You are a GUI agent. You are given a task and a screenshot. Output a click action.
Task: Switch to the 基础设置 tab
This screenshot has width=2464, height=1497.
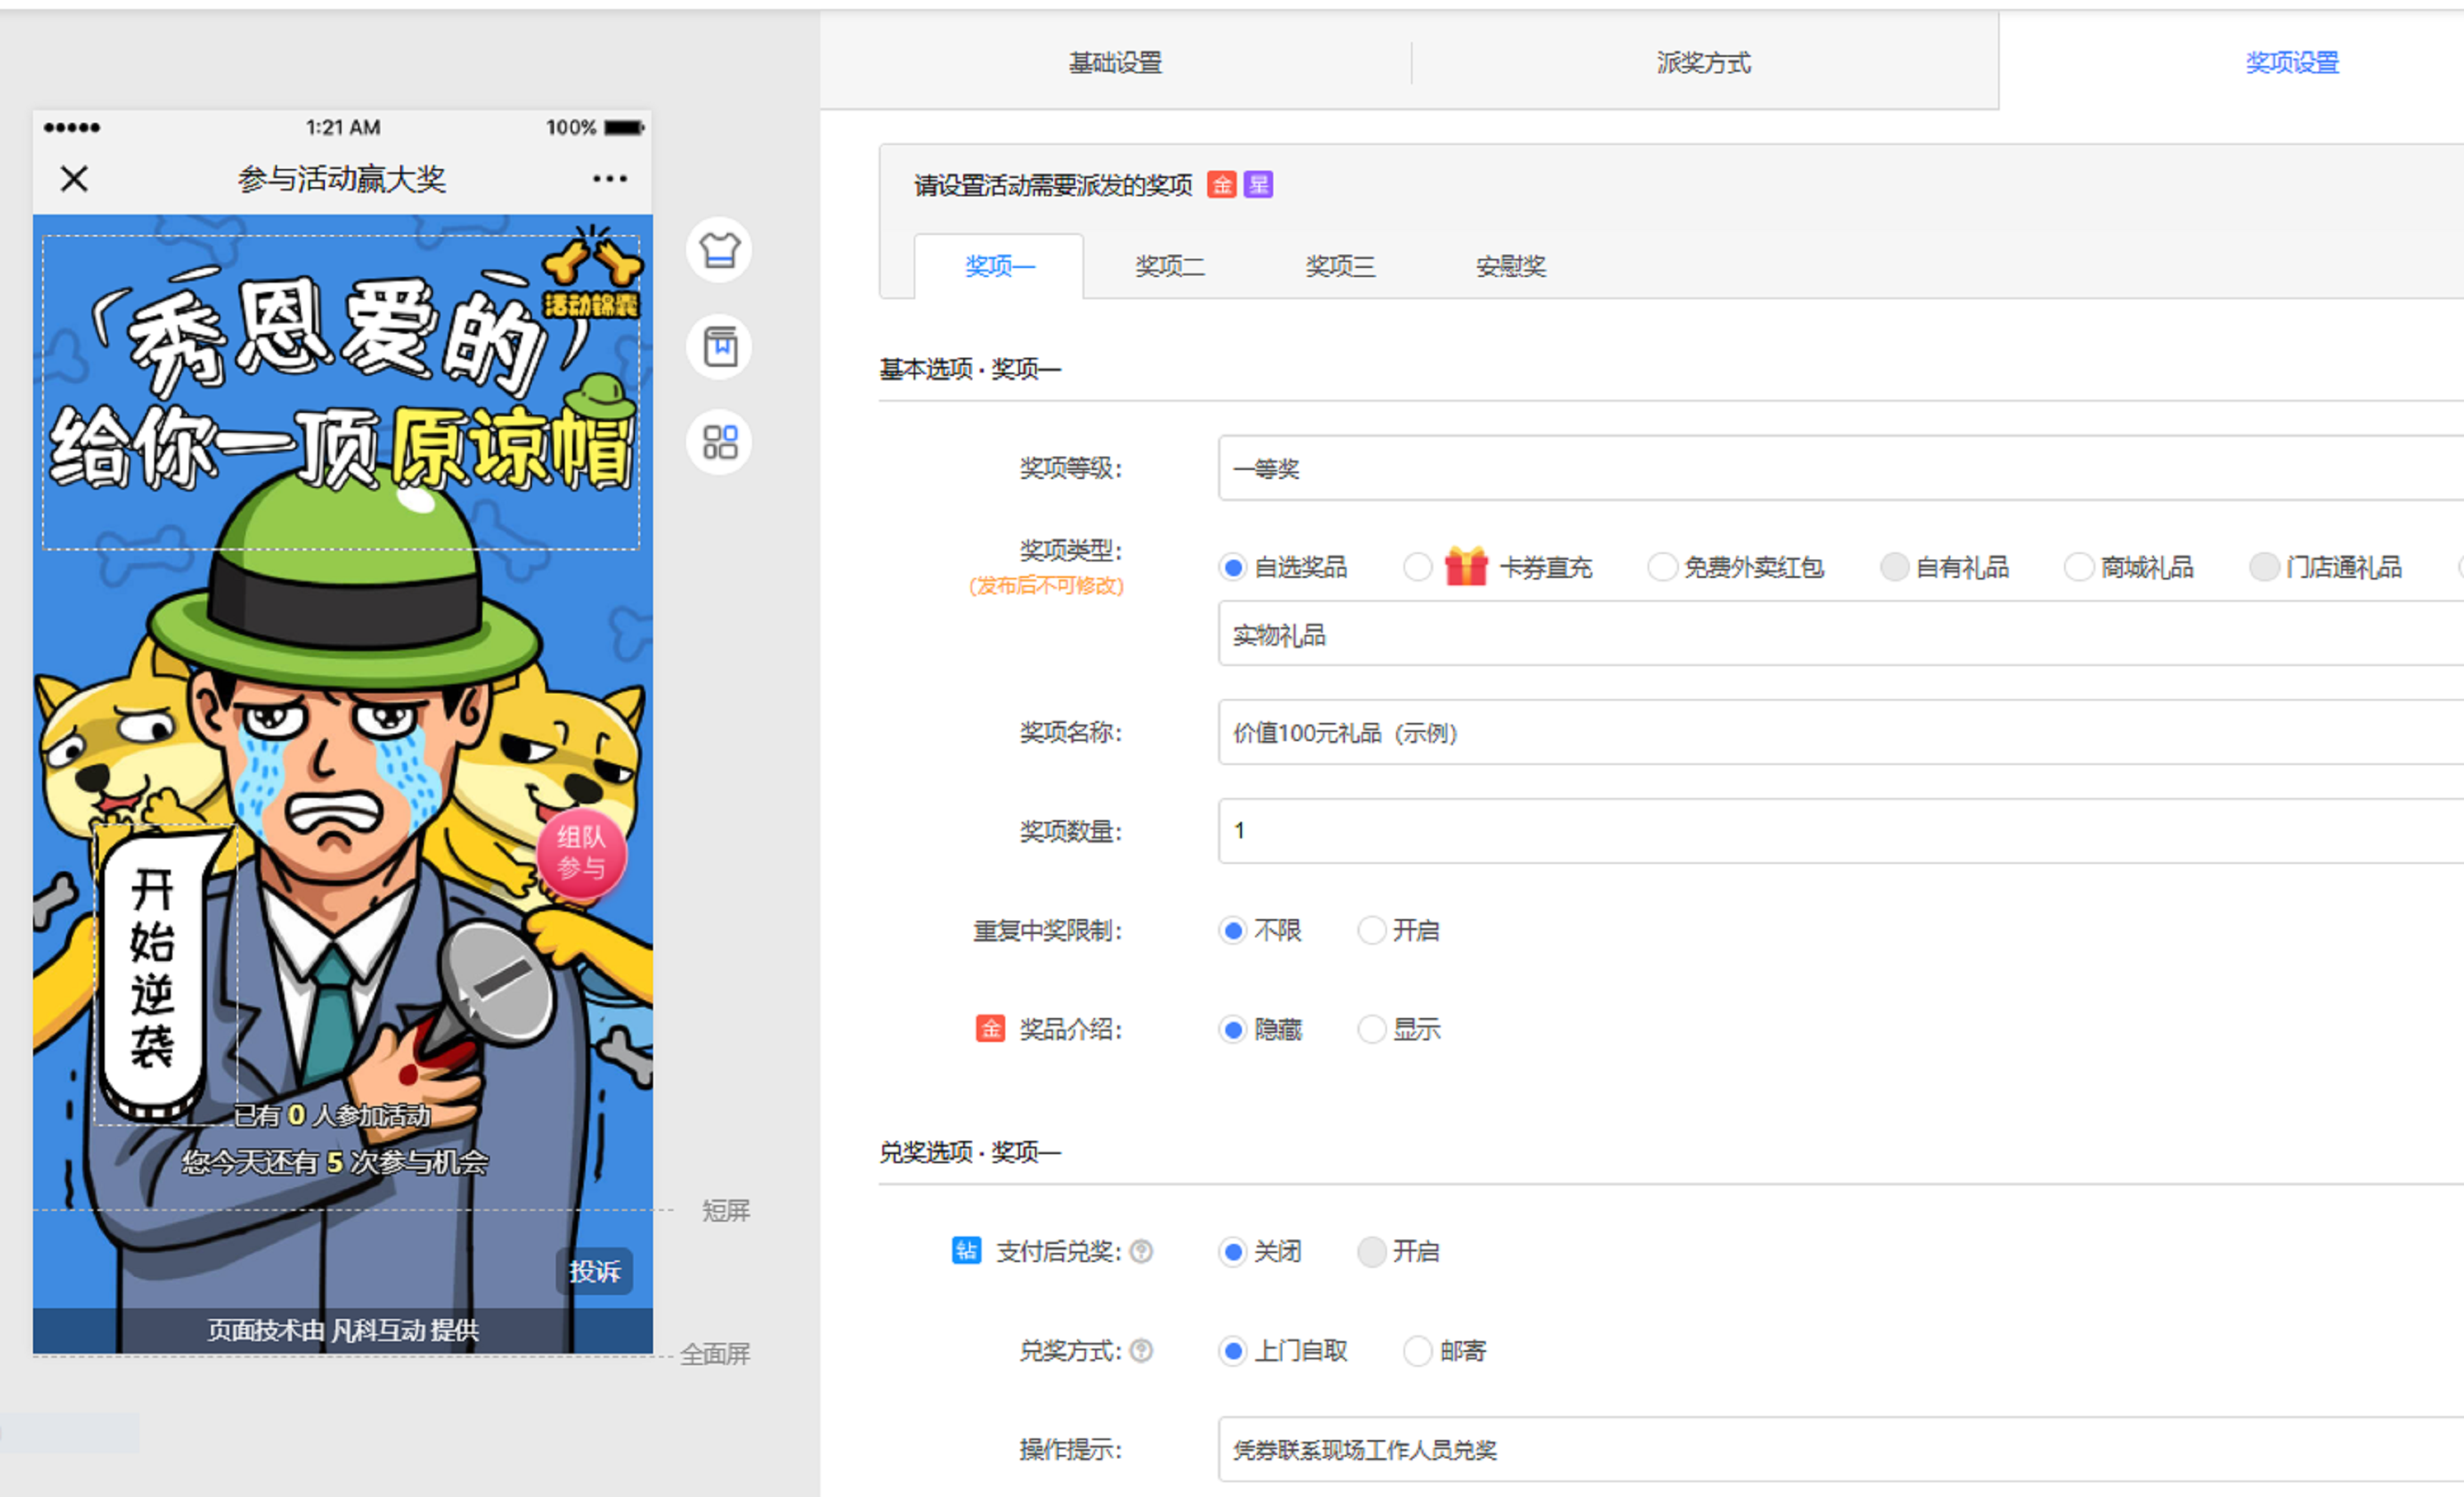click(x=1115, y=62)
